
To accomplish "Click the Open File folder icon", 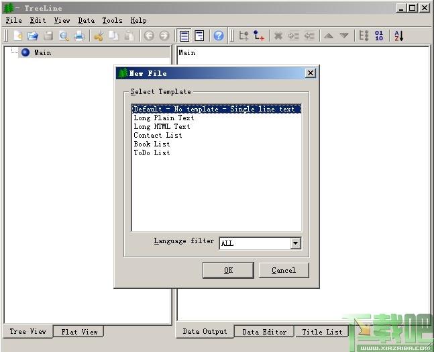I will point(33,36).
